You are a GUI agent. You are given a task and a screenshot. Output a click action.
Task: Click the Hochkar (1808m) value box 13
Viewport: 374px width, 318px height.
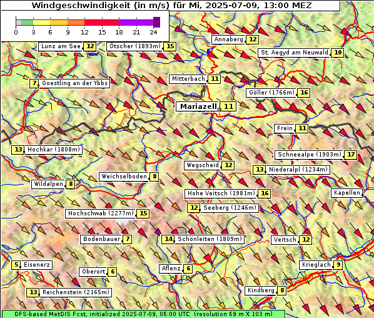(18, 150)
